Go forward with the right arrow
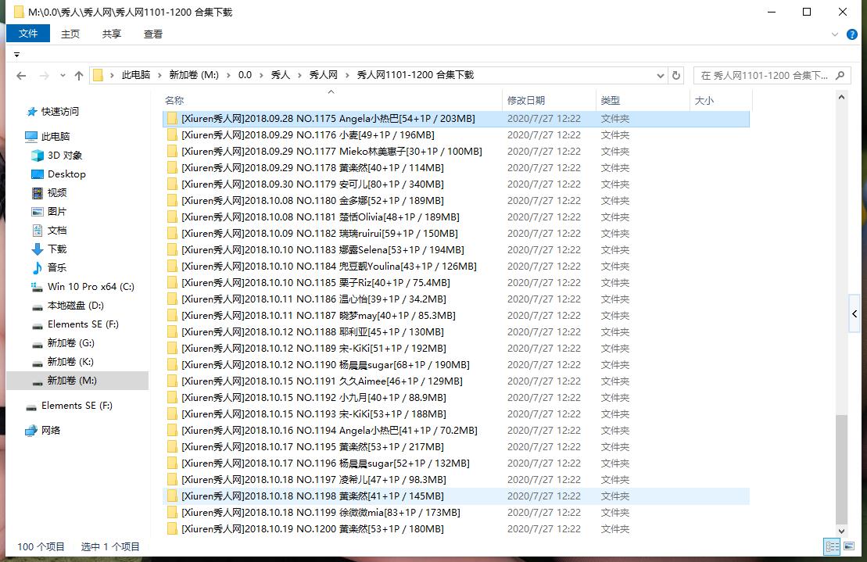Viewport: 867px width, 562px height. (x=45, y=76)
